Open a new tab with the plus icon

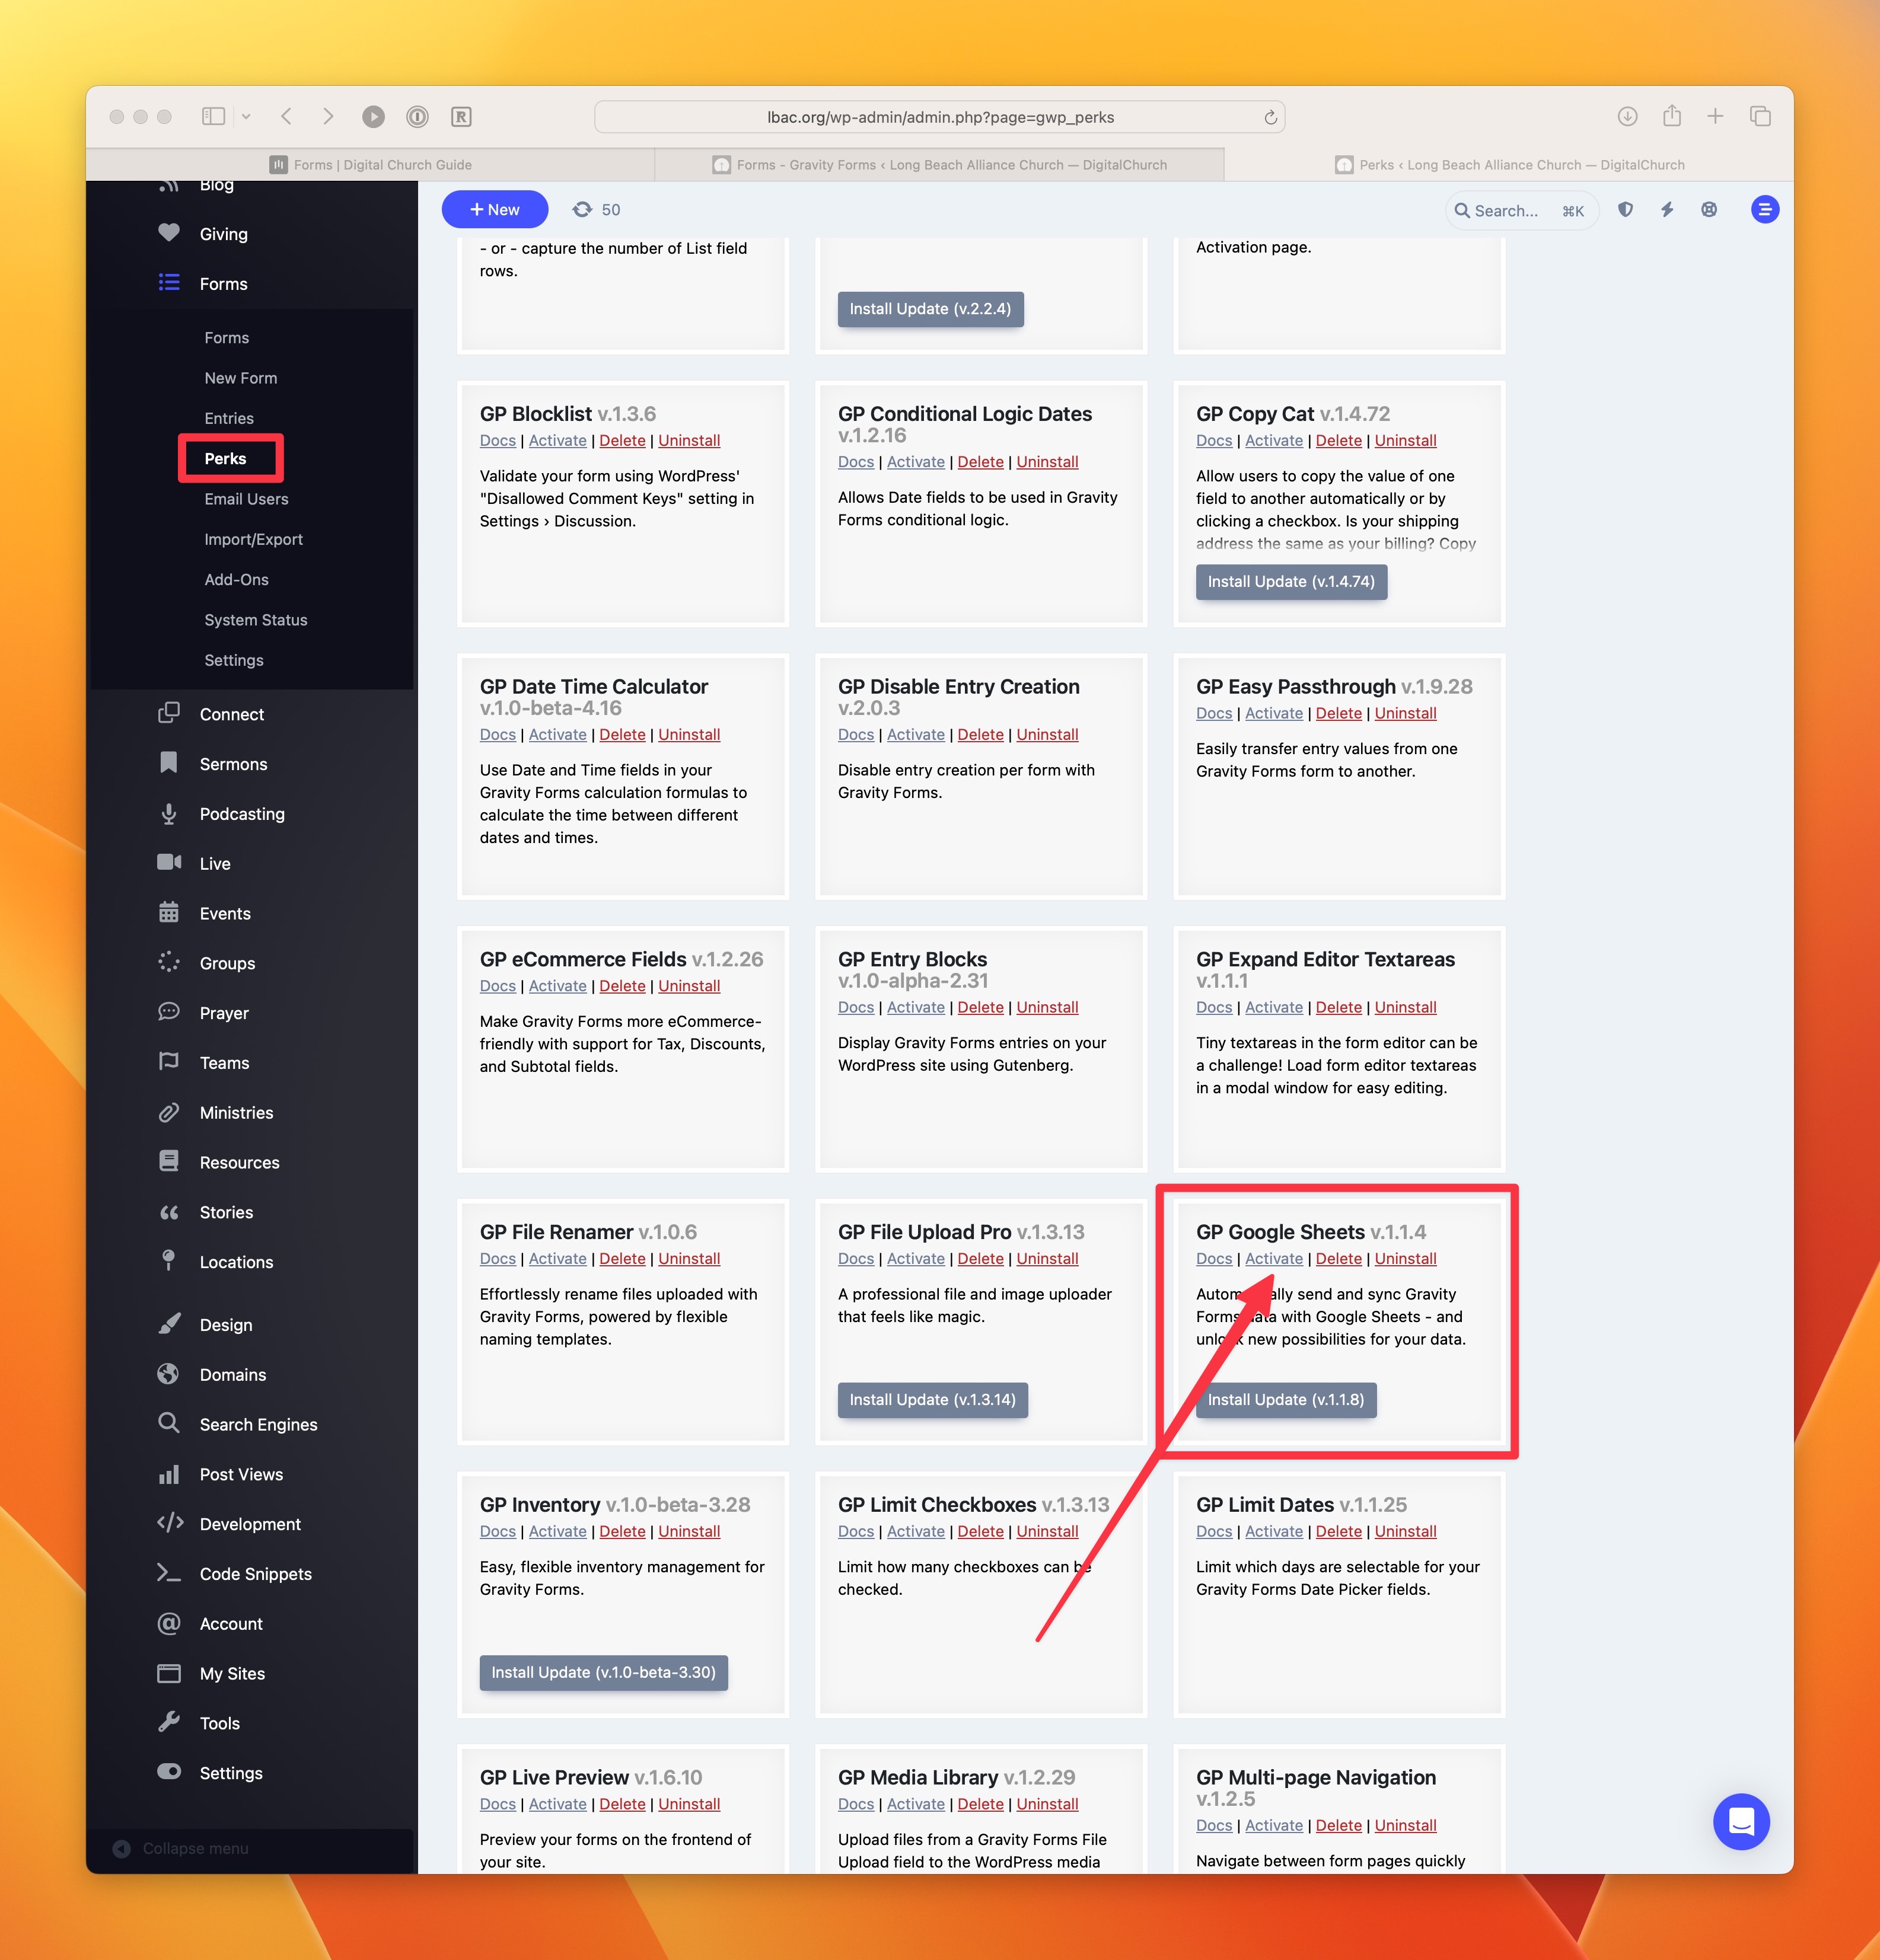pos(1715,116)
